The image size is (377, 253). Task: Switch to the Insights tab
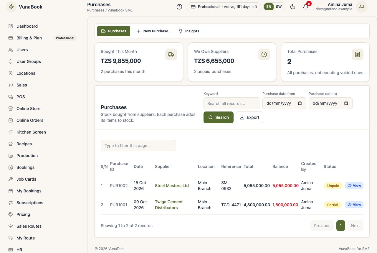[x=189, y=31]
